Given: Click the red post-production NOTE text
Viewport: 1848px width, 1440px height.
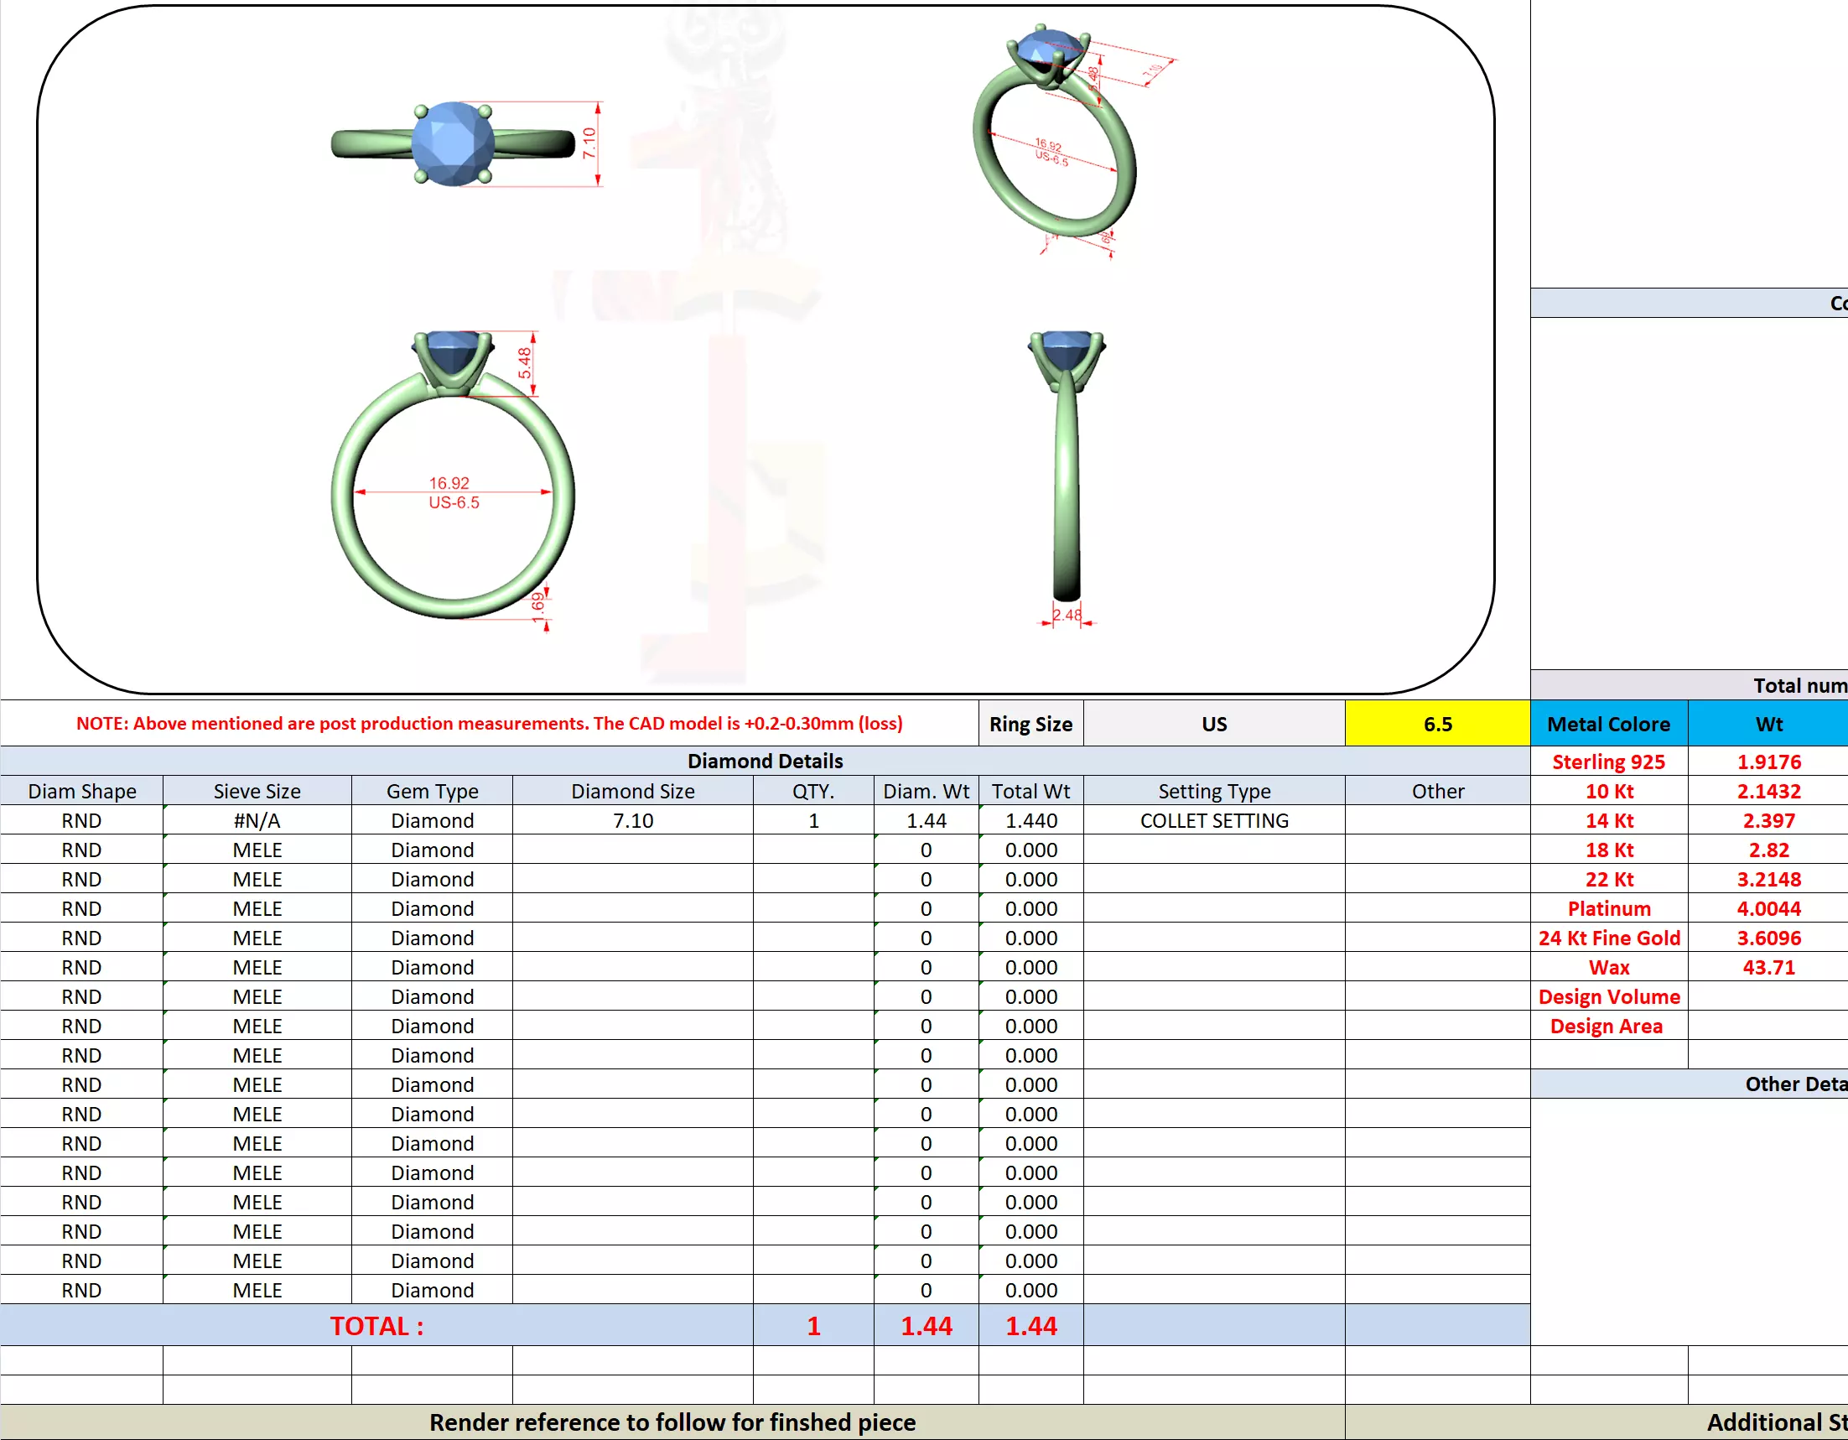Looking at the screenshot, I should click(489, 723).
